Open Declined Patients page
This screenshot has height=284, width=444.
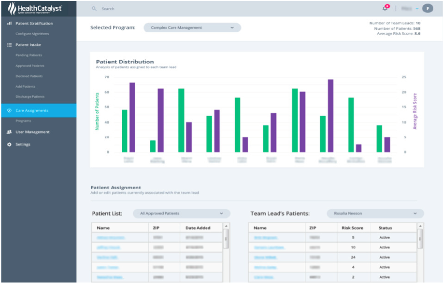click(x=29, y=76)
